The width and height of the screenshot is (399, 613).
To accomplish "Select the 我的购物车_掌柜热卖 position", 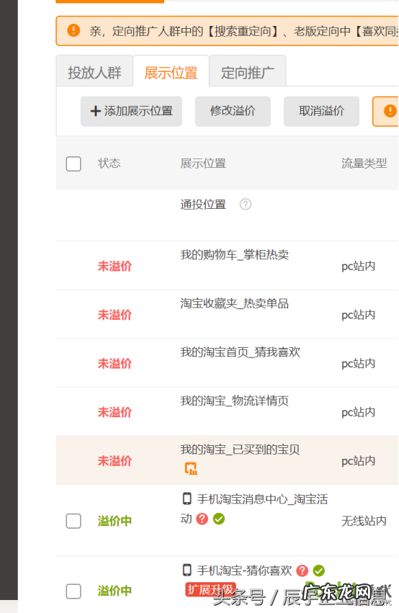I will [x=235, y=255].
